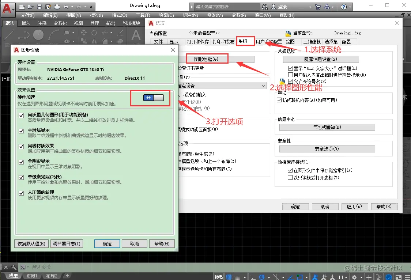411x280 pixels.
Task: Click the Save As icon in quick access toolbar
Action: pos(48,7)
